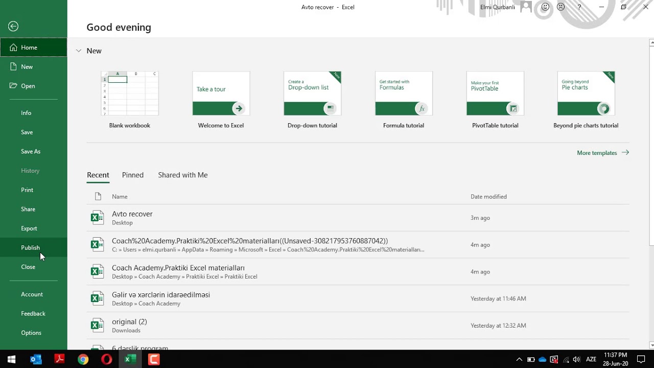The image size is (654, 368).
Task: Open the taskbar clock and date
Action: tap(615, 359)
